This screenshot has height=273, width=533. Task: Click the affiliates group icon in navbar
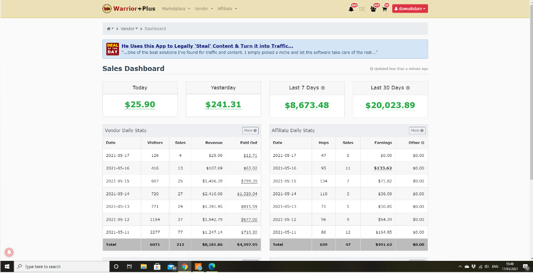point(373,9)
